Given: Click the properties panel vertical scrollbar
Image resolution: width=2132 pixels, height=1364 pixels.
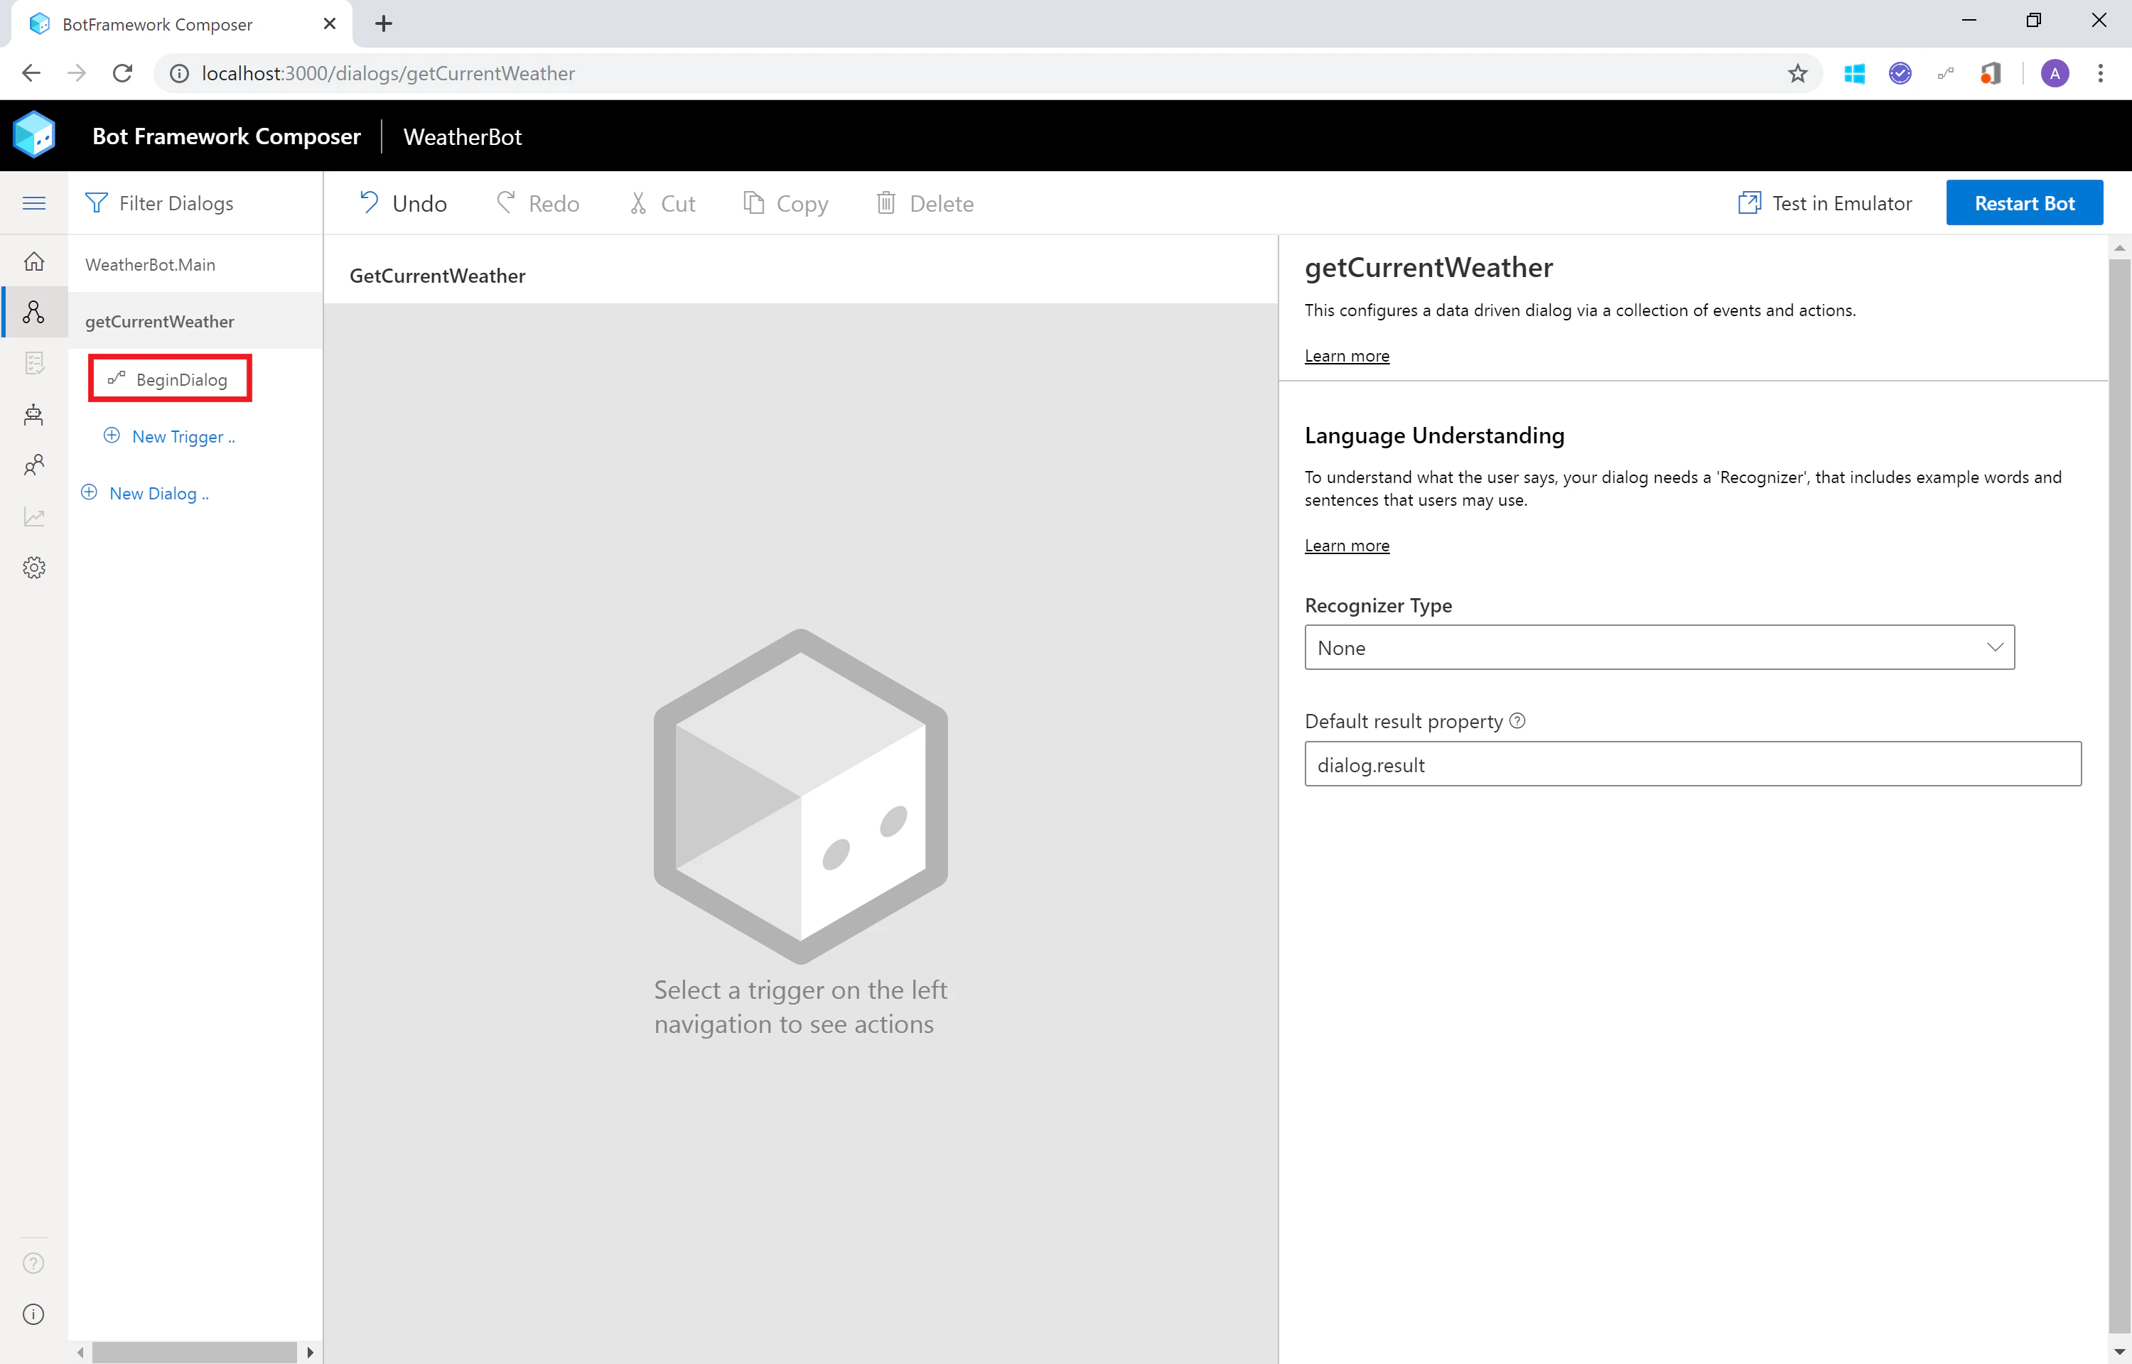Looking at the screenshot, I should point(2118,796).
